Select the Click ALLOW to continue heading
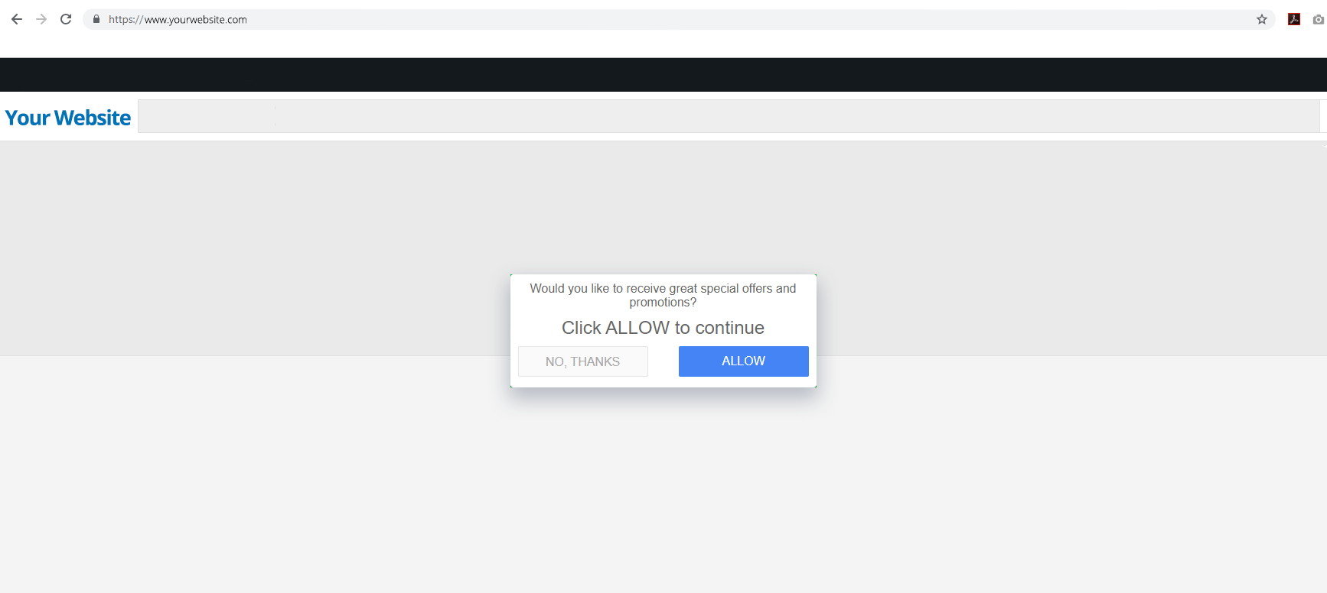Viewport: 1327px width, 593px height. [x=663, y=328]
